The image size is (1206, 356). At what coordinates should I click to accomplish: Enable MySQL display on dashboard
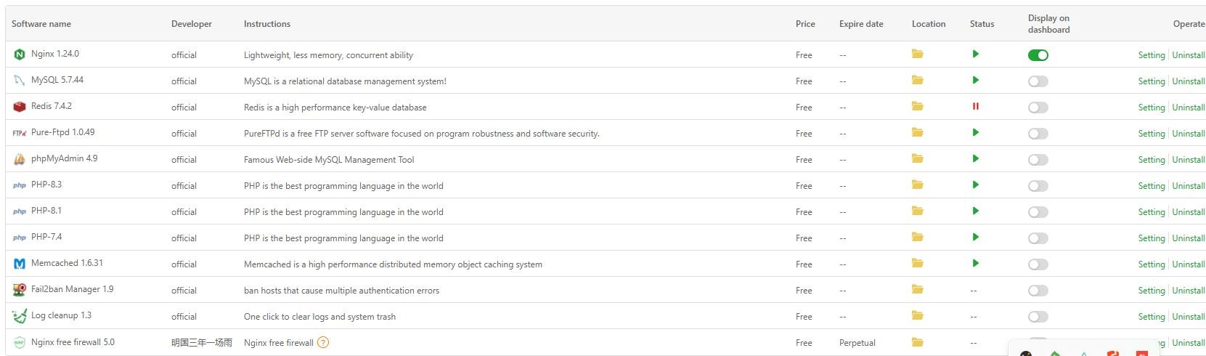pos(1038,81)
